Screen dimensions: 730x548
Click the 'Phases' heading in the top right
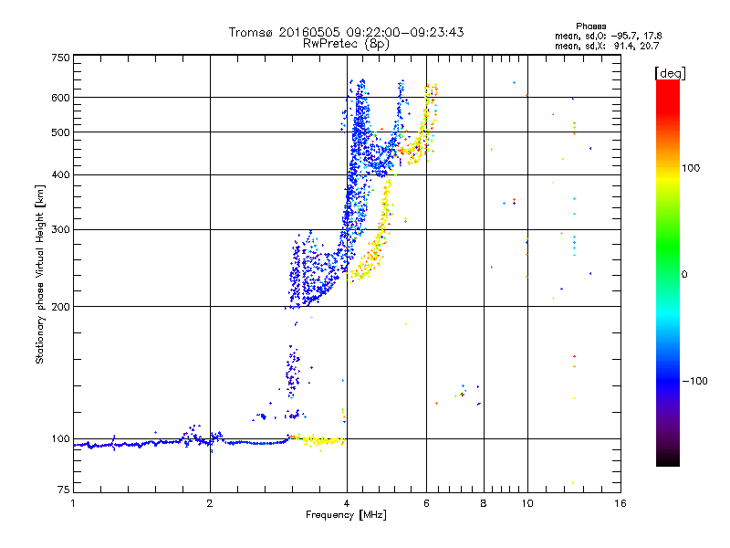[590, 26]
